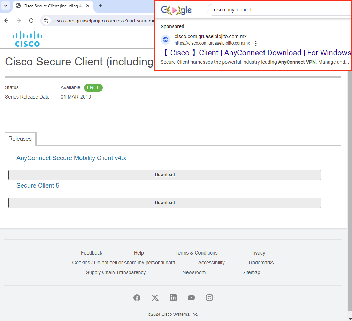This screenshot has width=352, height=321.
Task: Open Terms & Conditions footer link
Action: tap(197, 253)
